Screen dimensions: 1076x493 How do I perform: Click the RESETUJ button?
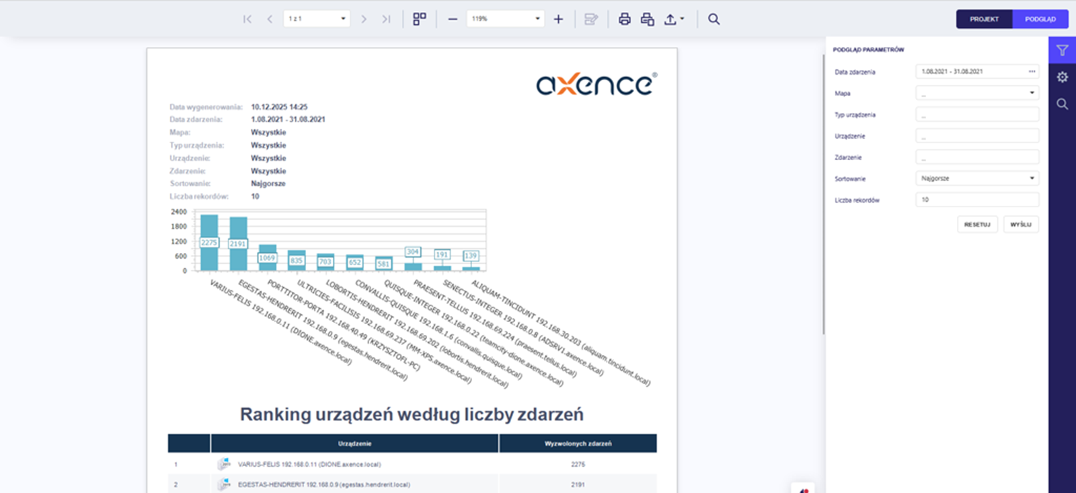coord(977,225)
